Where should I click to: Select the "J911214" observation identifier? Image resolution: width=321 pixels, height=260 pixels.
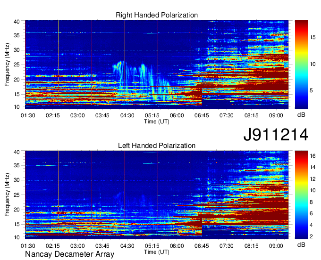[x=276, y=135]
